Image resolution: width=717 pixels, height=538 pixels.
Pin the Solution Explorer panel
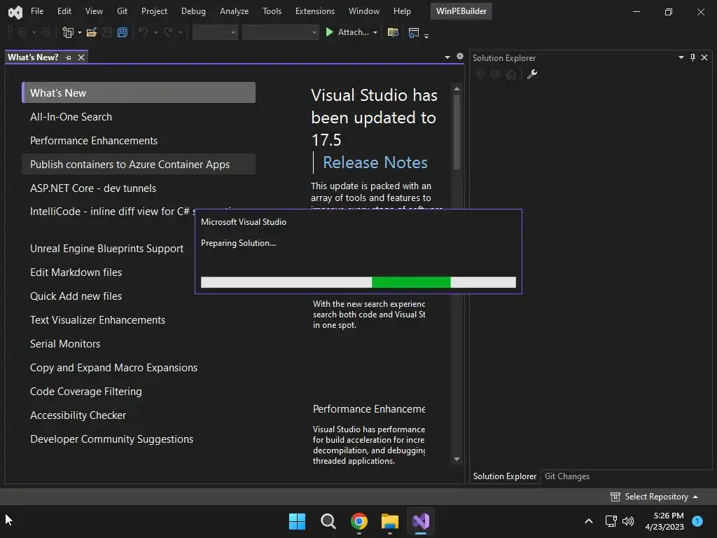coord(692,57)
